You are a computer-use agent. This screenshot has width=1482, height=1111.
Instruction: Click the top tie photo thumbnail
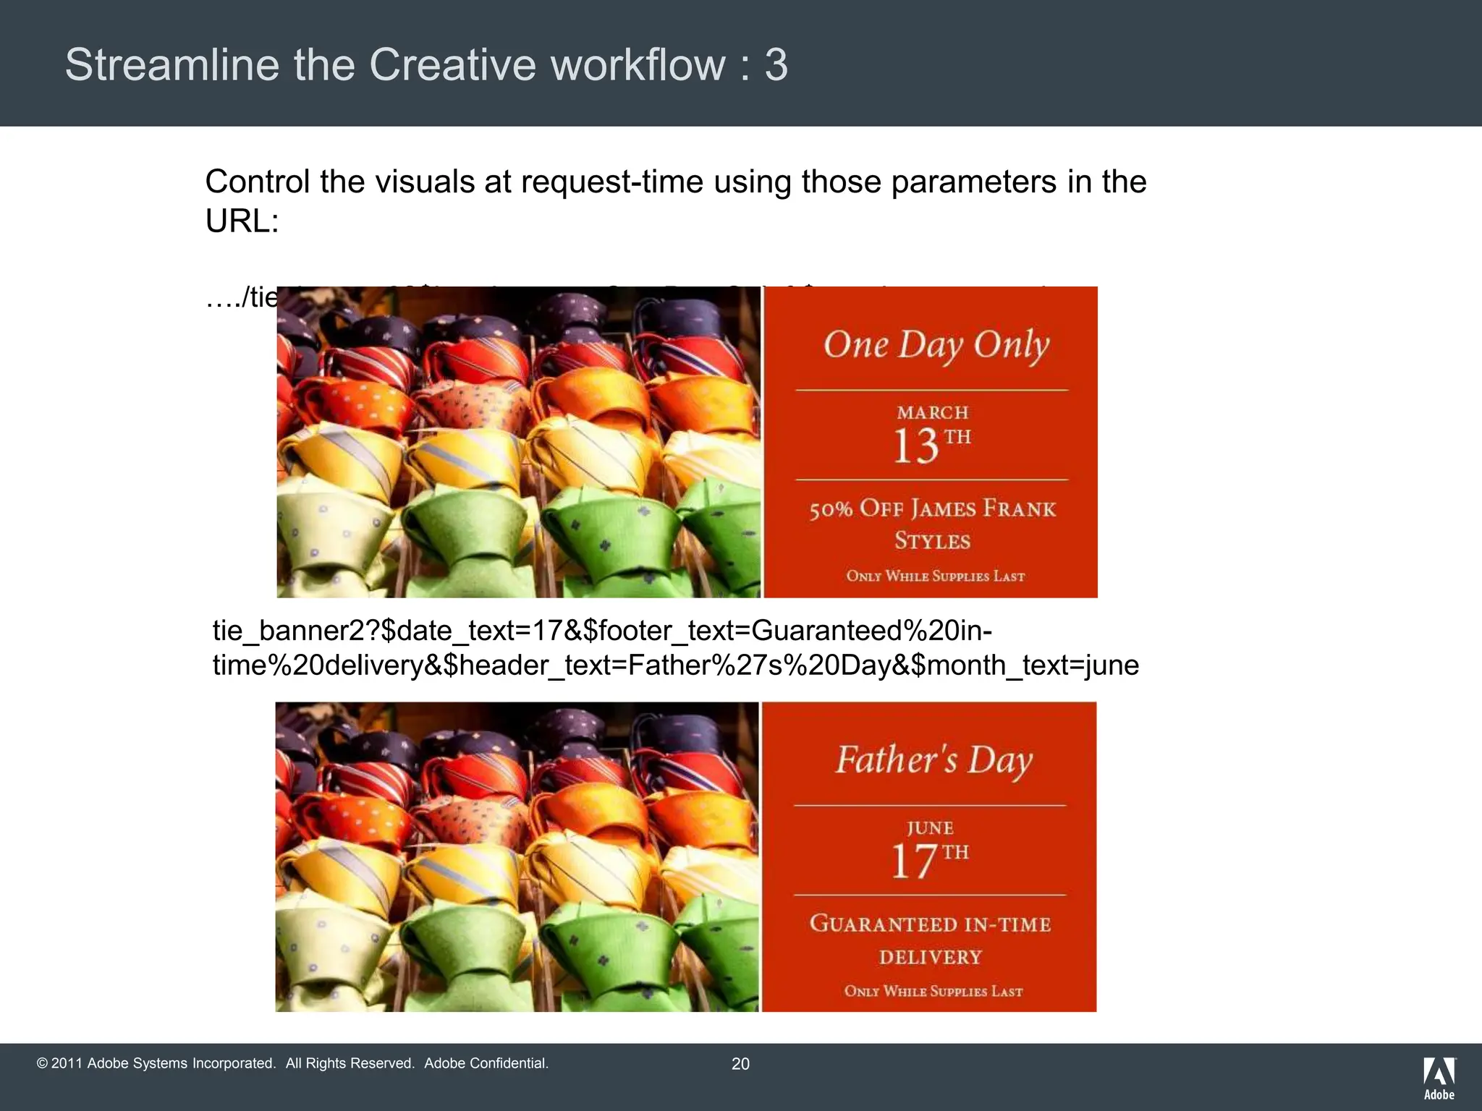click(x=518, y=442)
